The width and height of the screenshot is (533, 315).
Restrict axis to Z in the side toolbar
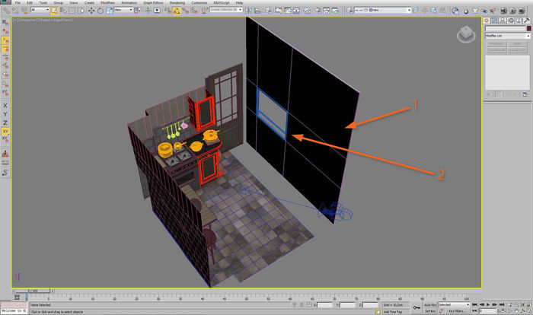tap(5, 123)
